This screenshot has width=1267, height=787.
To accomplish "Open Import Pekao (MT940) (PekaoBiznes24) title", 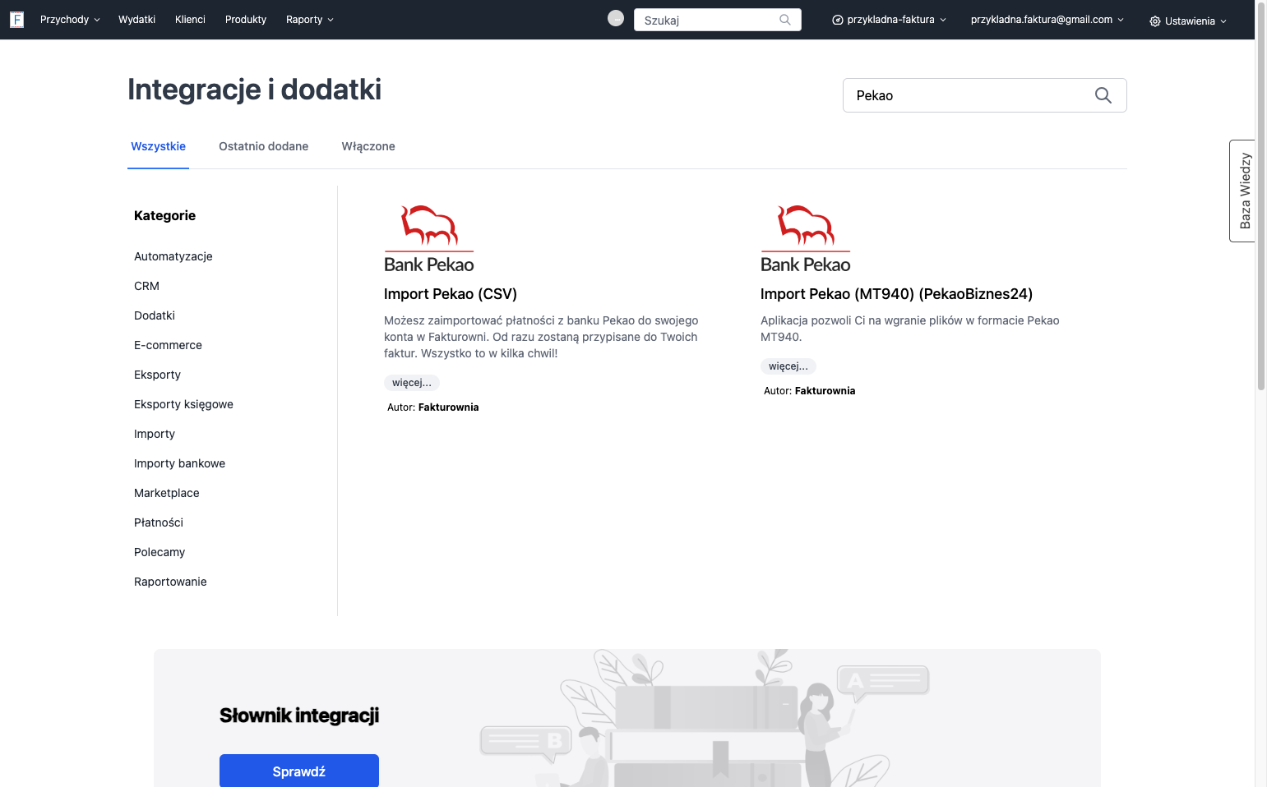I will pos(896,294).
